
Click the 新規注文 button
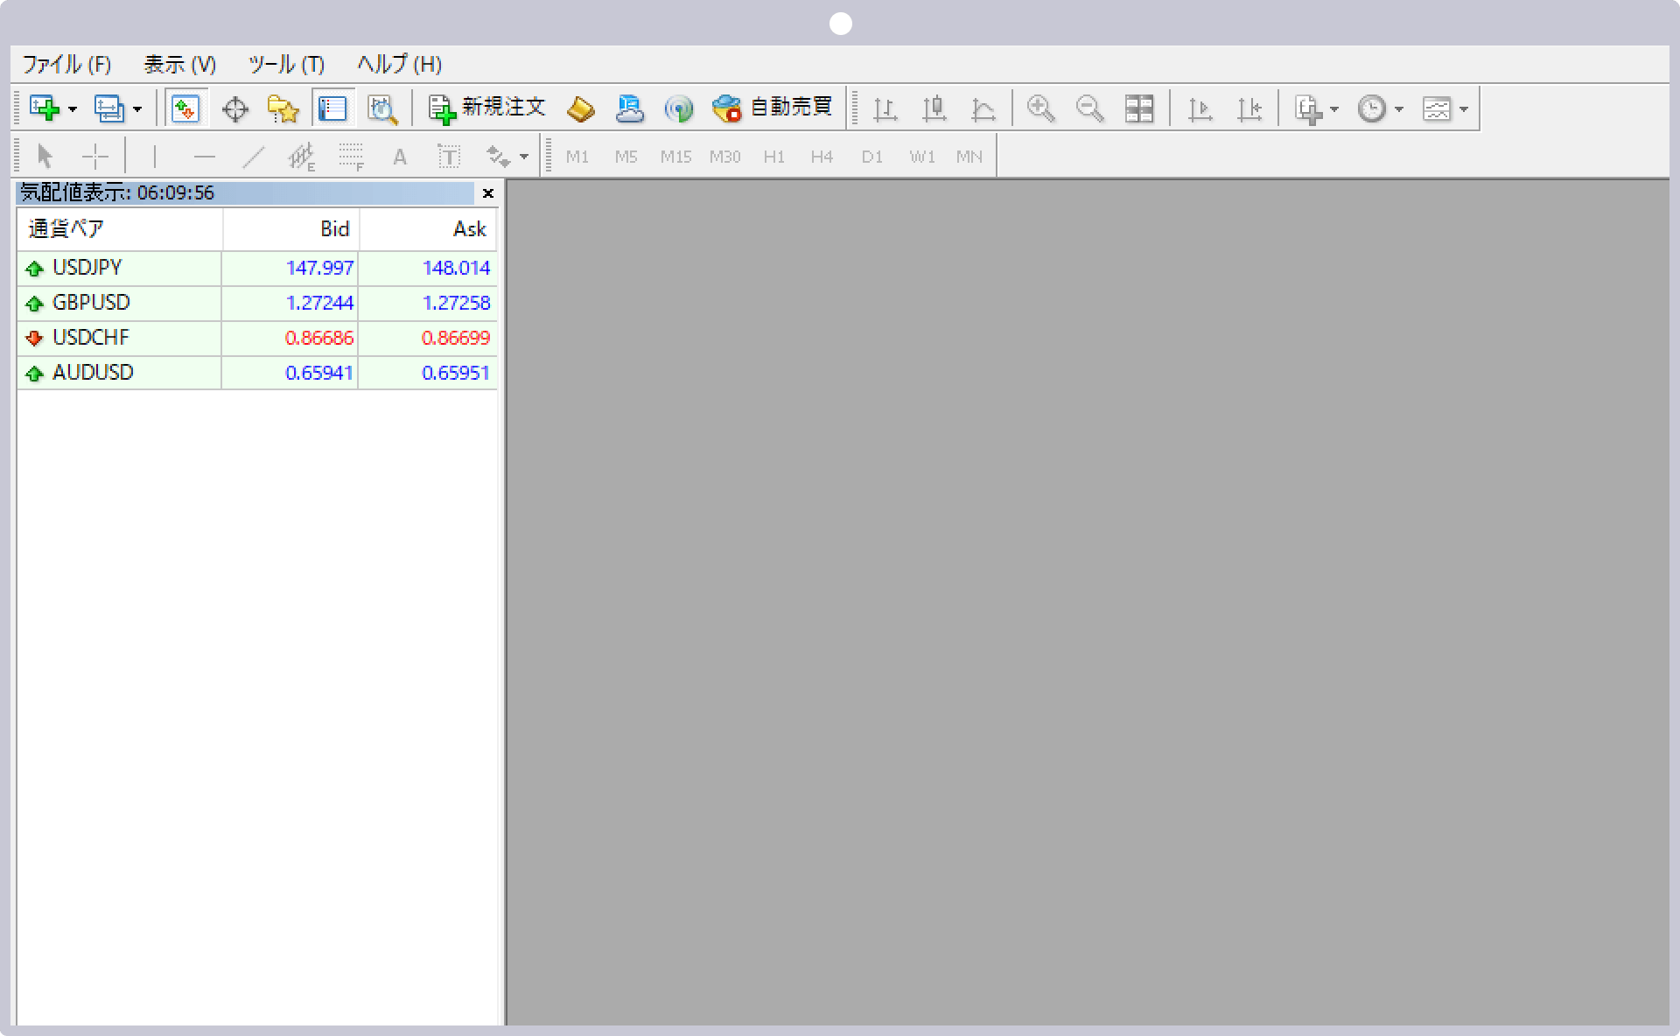tap(486, 108)
